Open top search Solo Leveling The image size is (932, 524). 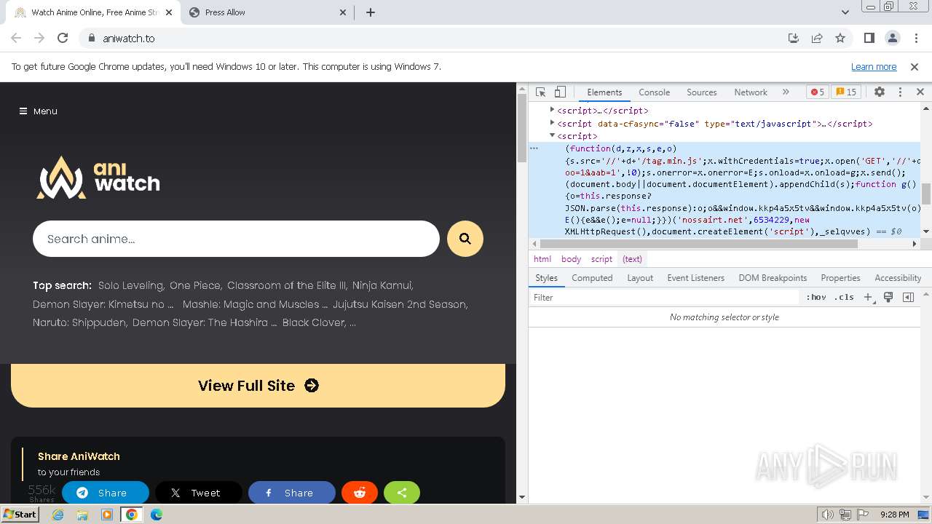coord(131,285)
